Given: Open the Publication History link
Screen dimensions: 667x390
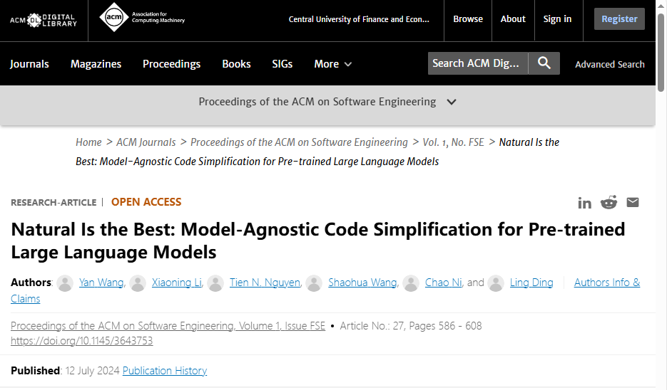Looking at the screenshot, I should pyautogui.click(x=165, y=371).
